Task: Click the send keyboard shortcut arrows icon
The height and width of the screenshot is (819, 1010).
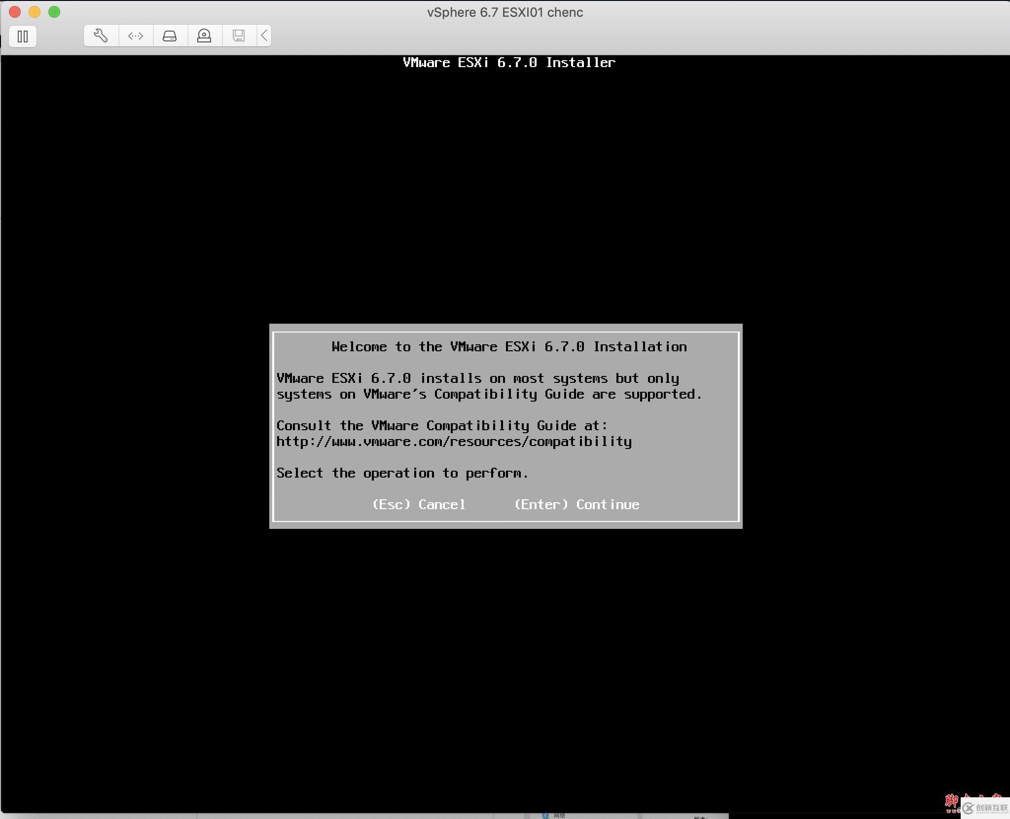Action: tap(135, 35)
